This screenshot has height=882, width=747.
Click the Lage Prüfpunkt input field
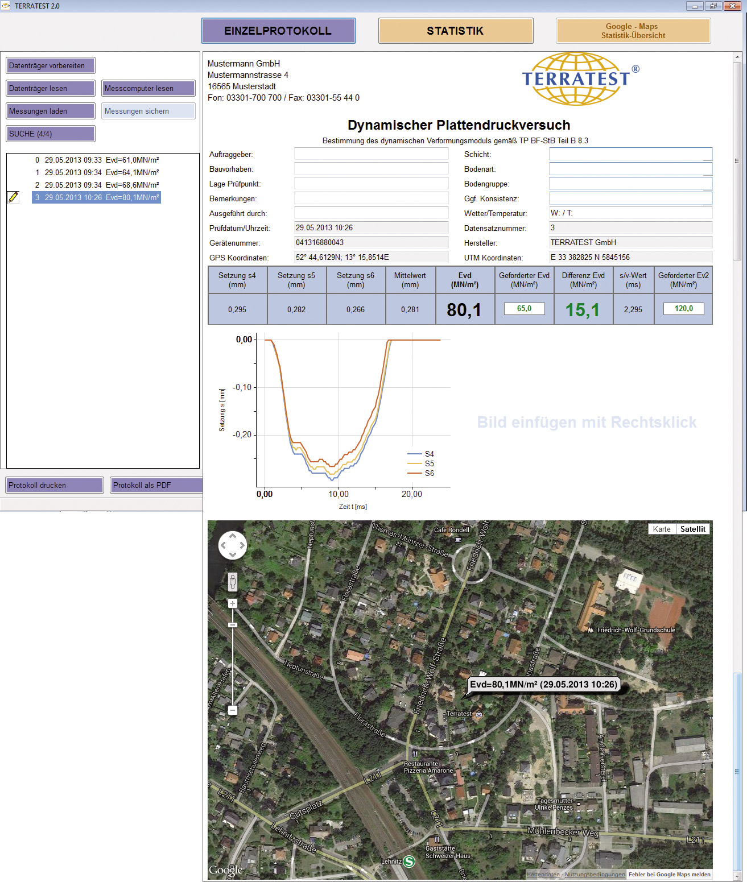(371, 184)
